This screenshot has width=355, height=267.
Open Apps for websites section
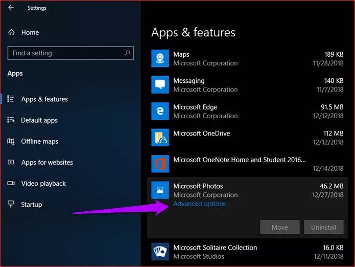point(47,162)
